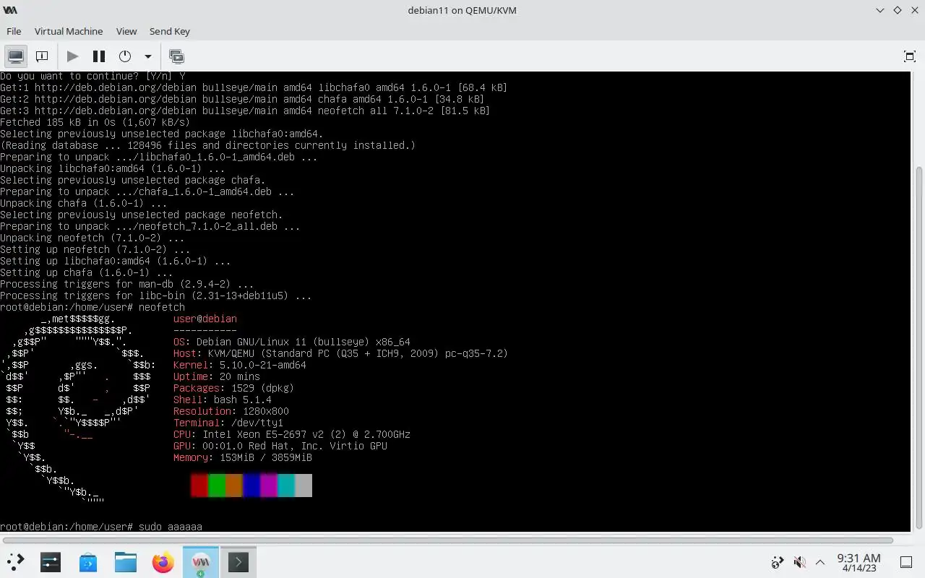
Task: Close the debian11 on QEMU/KVM window
Action: (914, 10)
